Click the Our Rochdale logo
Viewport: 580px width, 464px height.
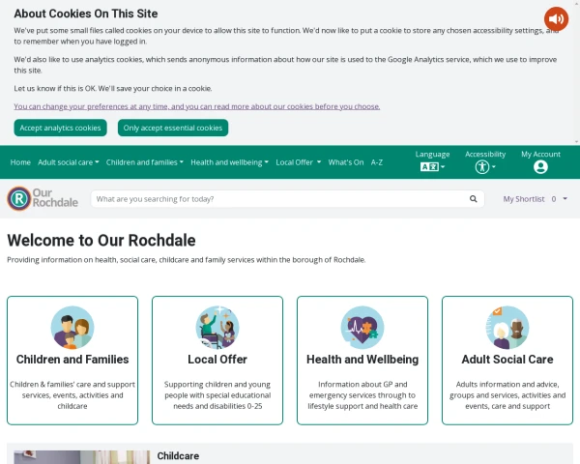coord(43,199)
